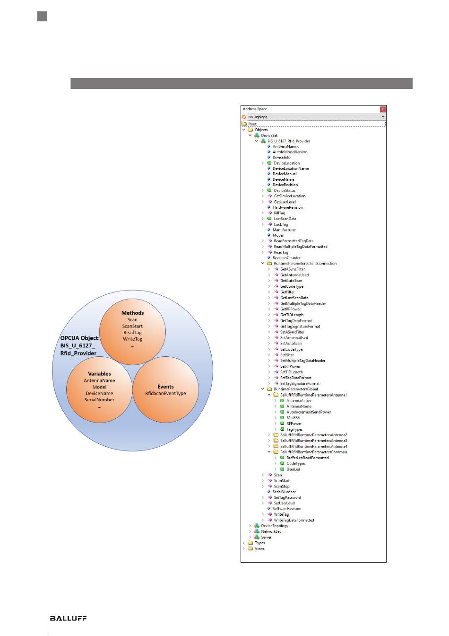This screenshot has height=636, width=449.
Task: Click the LockTag method icon
Action: click(269, 224)
